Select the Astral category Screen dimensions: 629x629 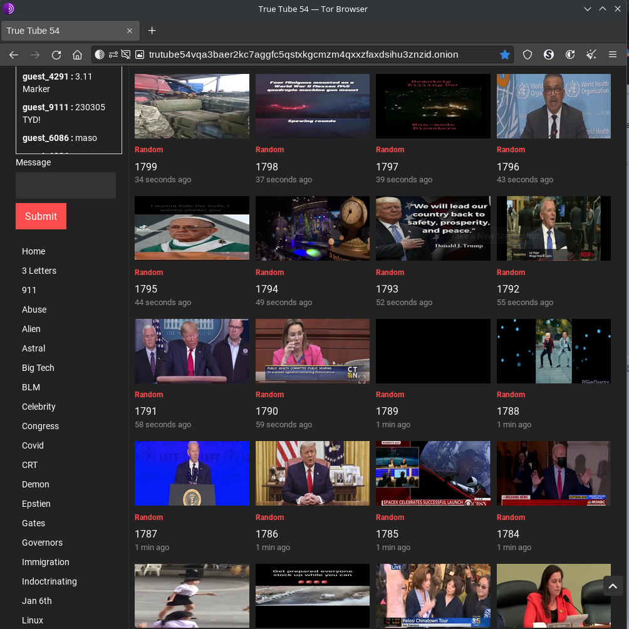coord(33,348)
